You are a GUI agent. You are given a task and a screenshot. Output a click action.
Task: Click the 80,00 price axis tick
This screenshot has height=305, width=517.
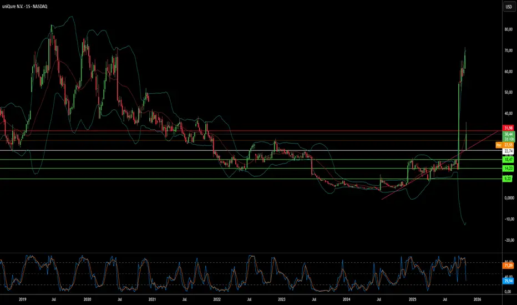point(509,29)
